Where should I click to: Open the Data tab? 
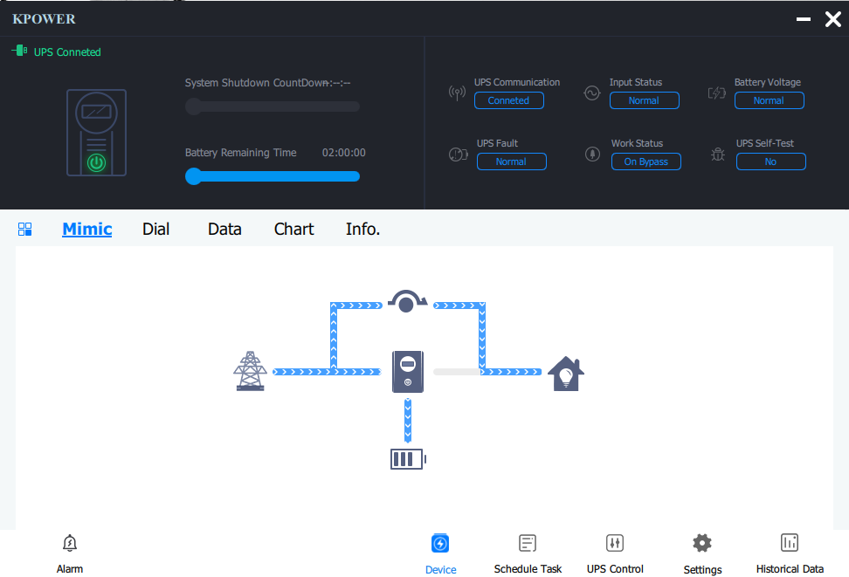[224, 229]
